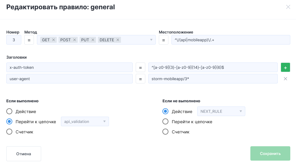Remove the DELETE method tag
Screen dimensions: 296x166
click(x=118, y=40)
